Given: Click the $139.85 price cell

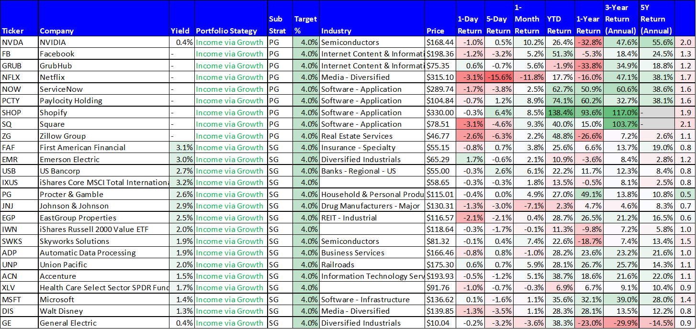Looking at the screenshot, I should point(440,311).
